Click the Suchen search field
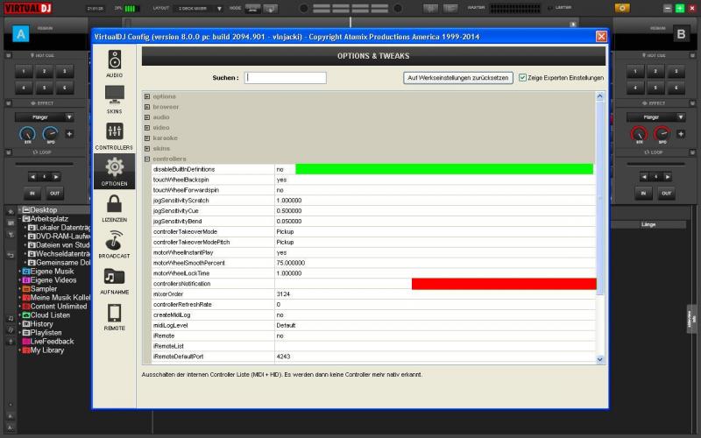Screen dimensions: 701x438 click(x=286, y=78)
